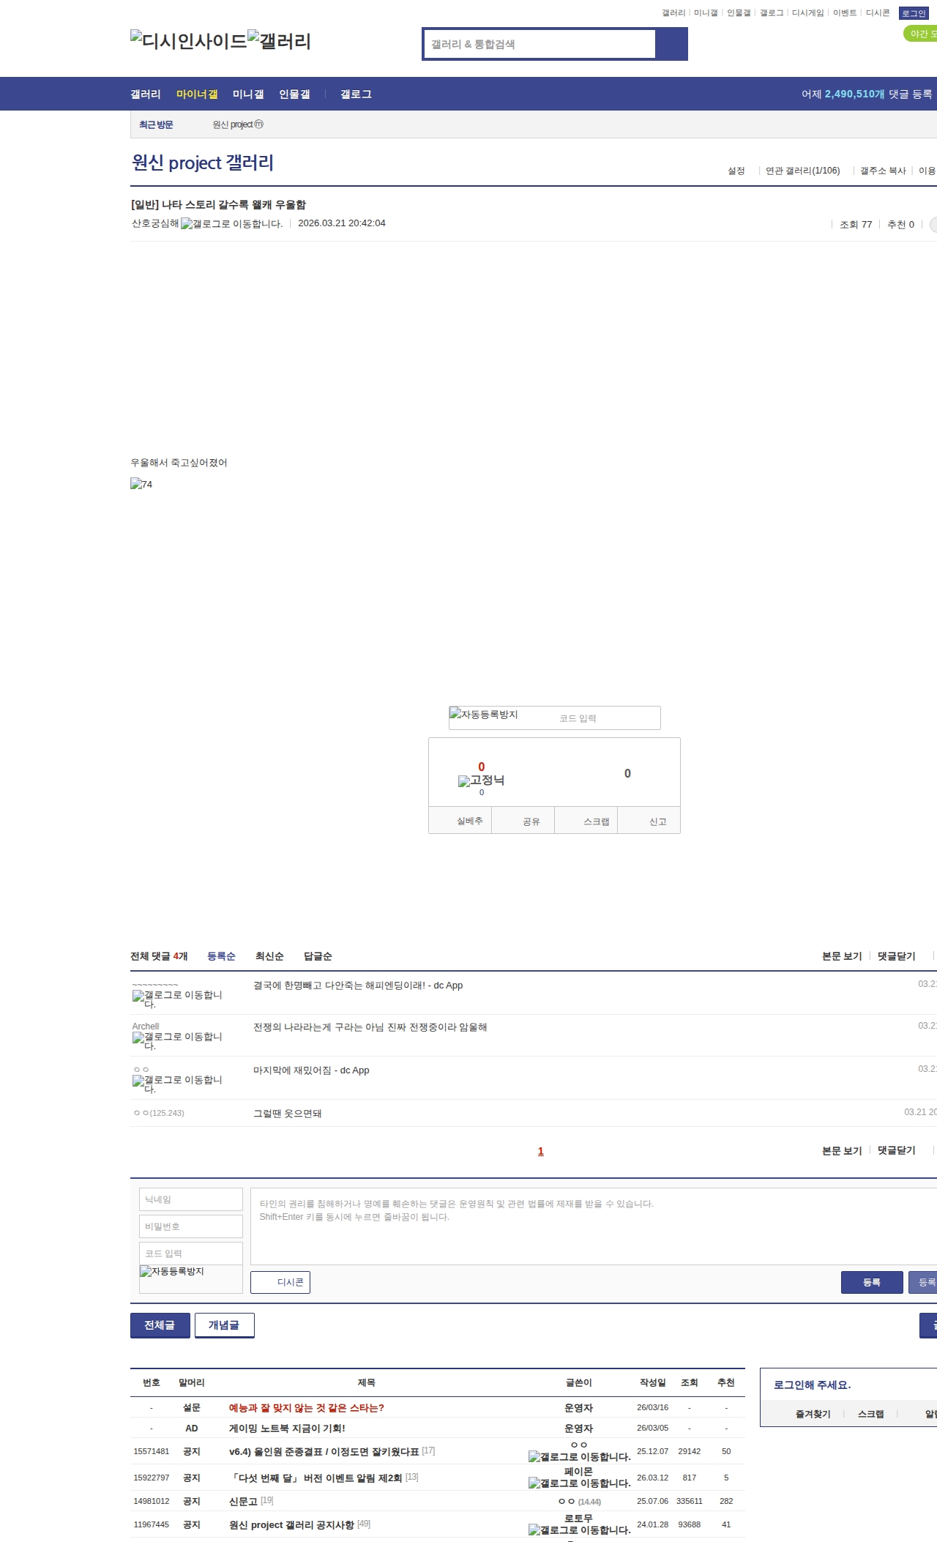The image size is (937, 1542).
Task: Expand the 연관 갤러리(1/106) list
Action: coord(802,171)
